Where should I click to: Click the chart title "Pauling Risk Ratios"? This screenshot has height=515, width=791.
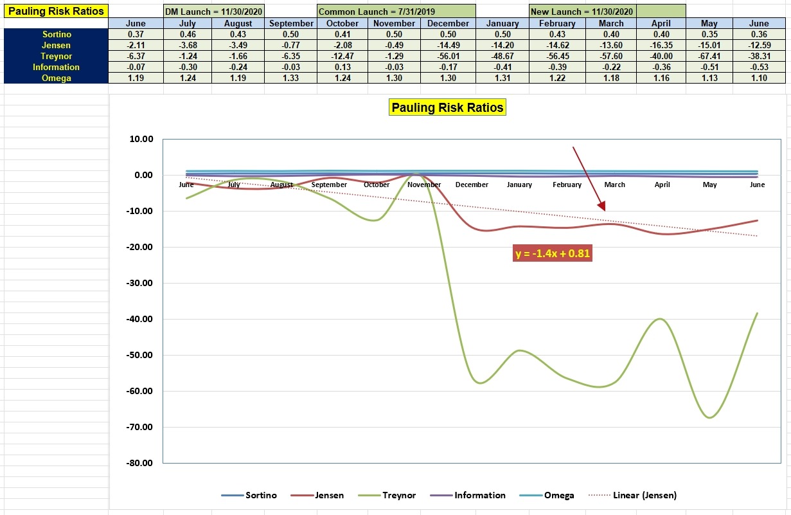(x=448, y=107)
